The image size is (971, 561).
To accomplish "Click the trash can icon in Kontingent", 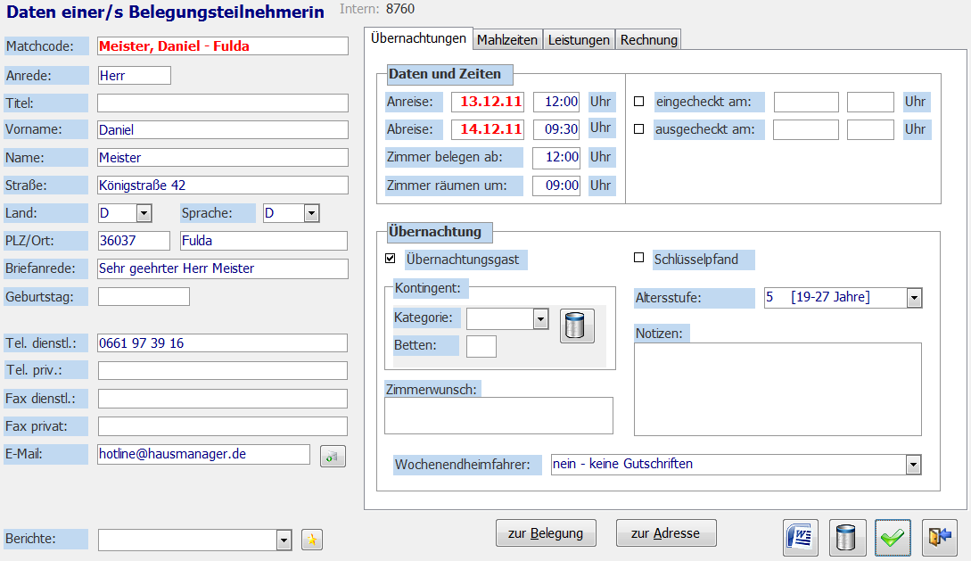I will pyautogui.click(x=577, y=326).
